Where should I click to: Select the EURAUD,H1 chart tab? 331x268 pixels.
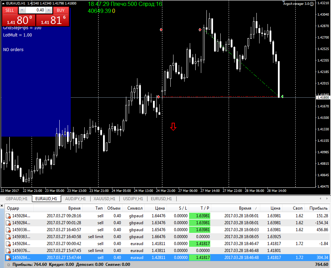coord(46,199)
